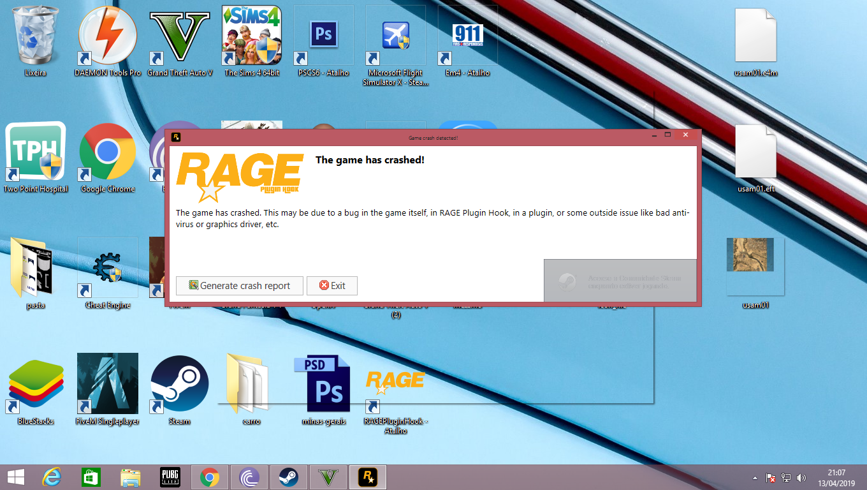Minimize the Game crash detected dialog

[653, 135]
